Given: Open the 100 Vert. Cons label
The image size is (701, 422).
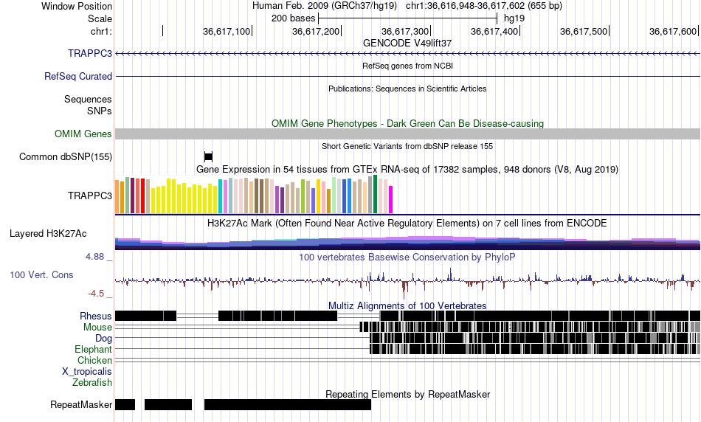Looking at the screenshot, I should [x=41, y=275].
